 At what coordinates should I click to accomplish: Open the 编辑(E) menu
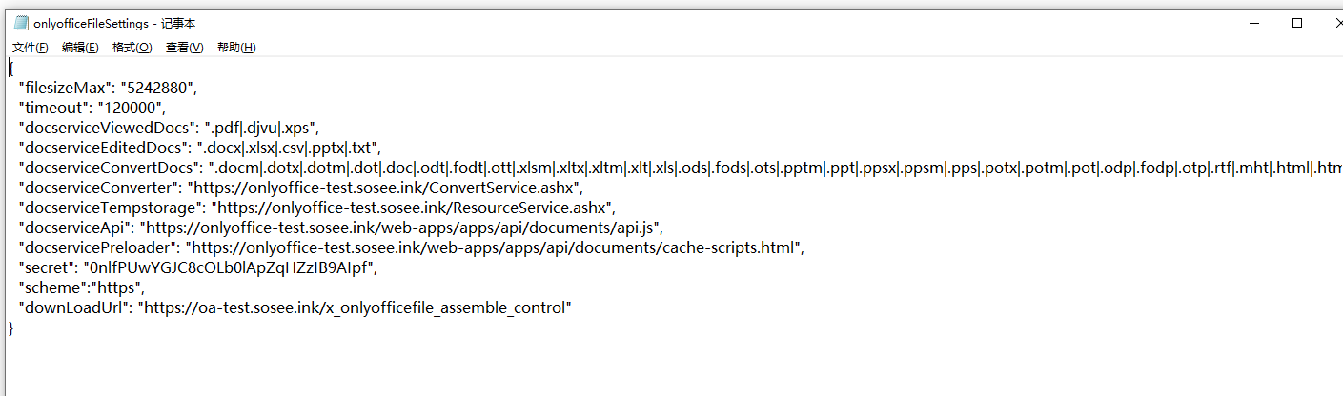pyautogui.click(x=80, y=48)
